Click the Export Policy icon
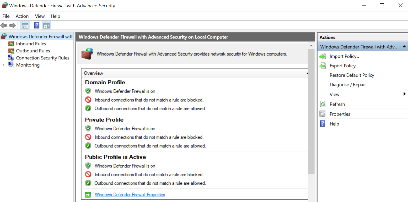Viewport: 408px width, 202px height. 323,66
